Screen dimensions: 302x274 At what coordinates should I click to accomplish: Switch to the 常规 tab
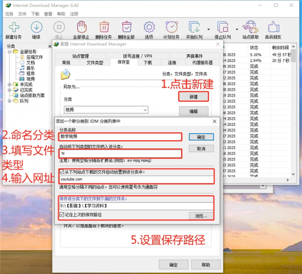pos(66,63)
